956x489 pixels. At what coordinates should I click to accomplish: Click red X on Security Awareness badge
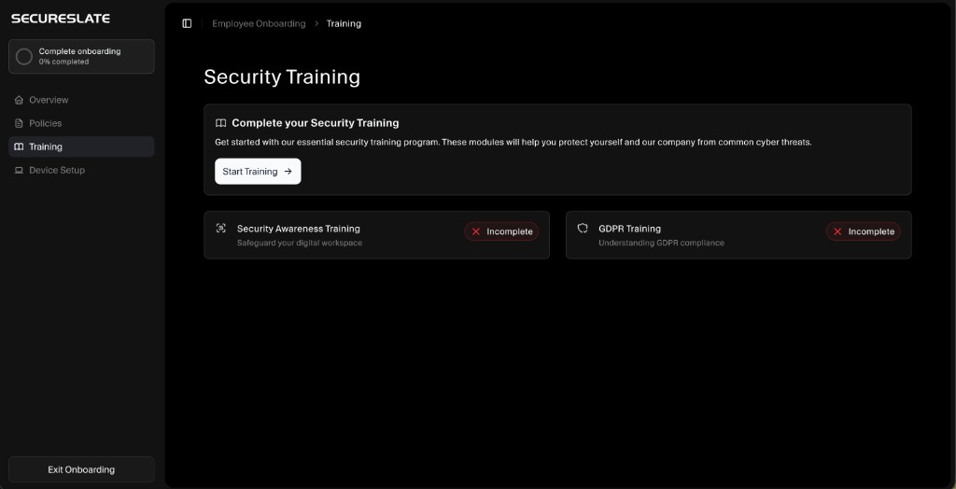pos(476,231)
